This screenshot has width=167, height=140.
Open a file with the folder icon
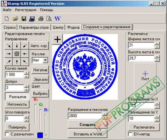[x=16, y=19]
